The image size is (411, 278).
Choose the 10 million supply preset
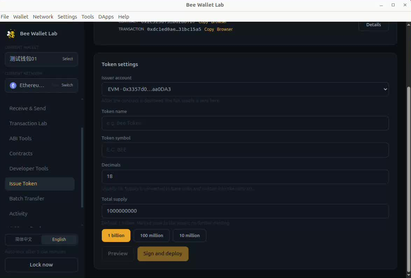pos(190,236)
